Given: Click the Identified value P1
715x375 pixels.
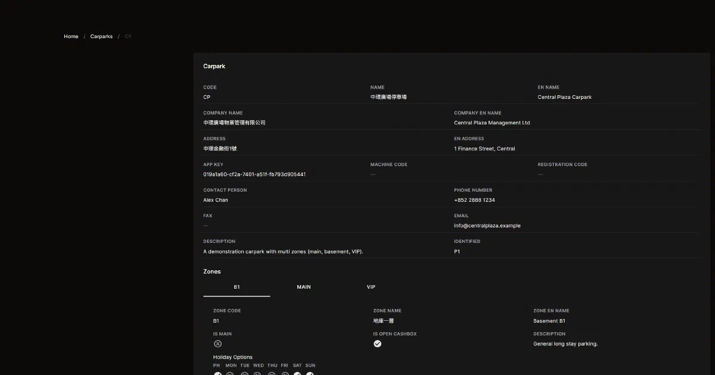Looking at the screenshot, I should coord(457,251).
